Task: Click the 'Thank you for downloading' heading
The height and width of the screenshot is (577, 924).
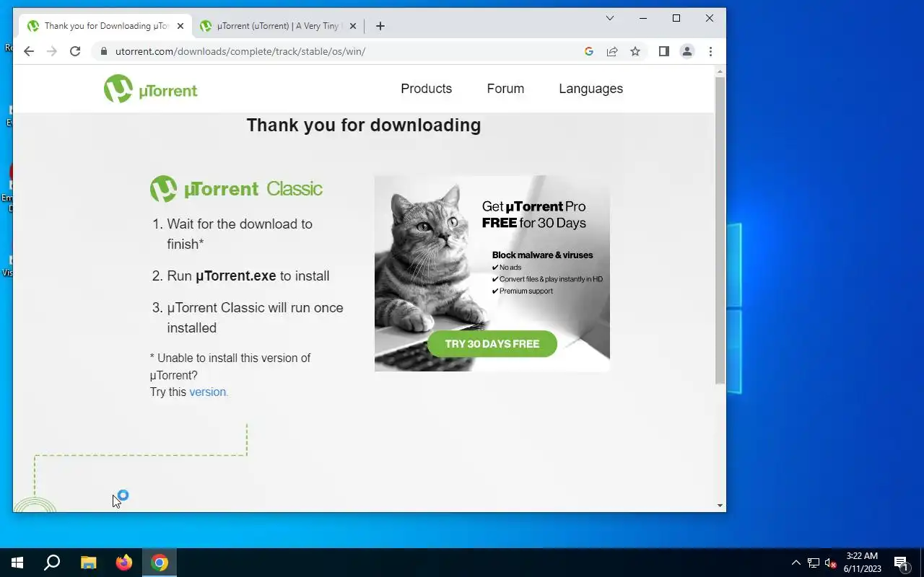Action: [364, 125]
